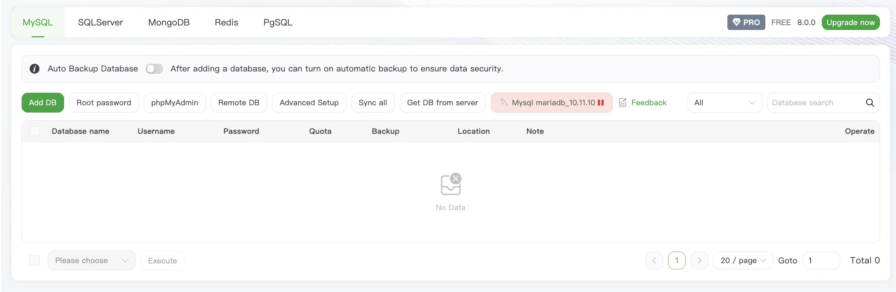Switch to the PgSQL tab
This screenshot has width=896, height=292.
coord(278,22)
